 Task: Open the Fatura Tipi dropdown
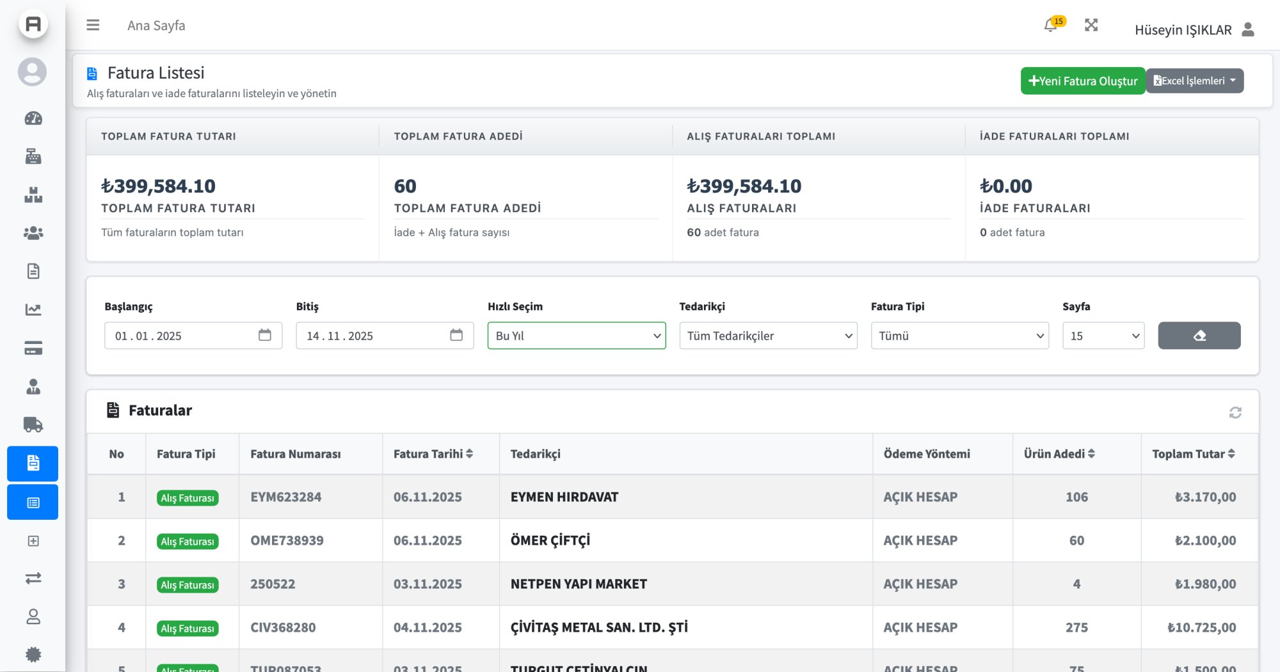[x=959, y=336]
